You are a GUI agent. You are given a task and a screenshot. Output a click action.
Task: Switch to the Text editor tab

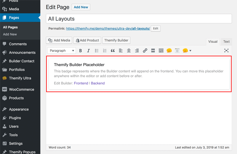pos(226,42)
